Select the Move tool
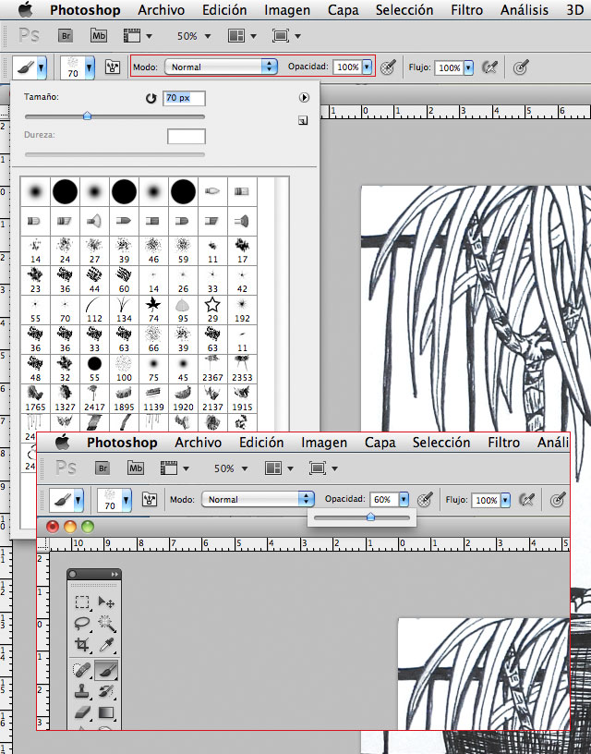Screen dimensions: 591x754 pos(105,602)
